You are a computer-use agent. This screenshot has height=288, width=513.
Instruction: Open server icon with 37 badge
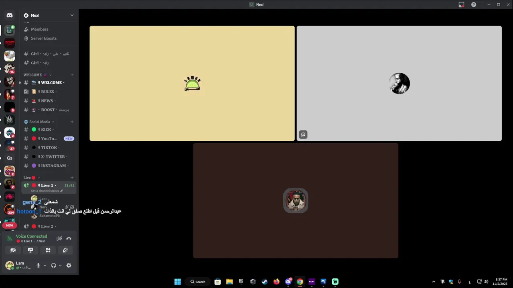(10, 145)
